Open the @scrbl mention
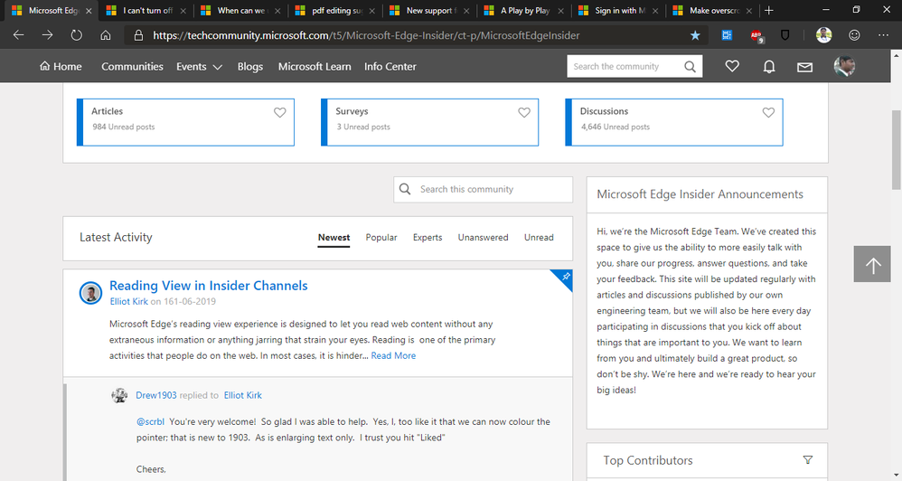Image resolution: width=902 pixels, height=481 pixels. click(x=150, y=421)
